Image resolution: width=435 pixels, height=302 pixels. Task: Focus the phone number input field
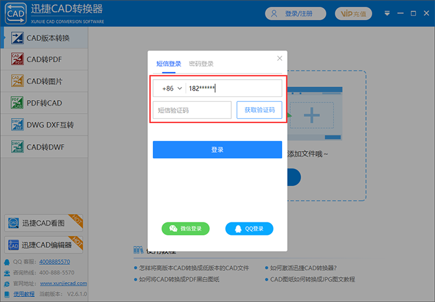point(234,88)
